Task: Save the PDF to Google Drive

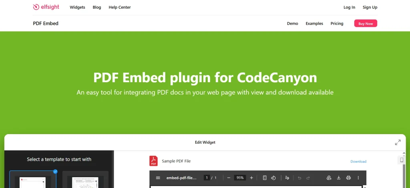Action: point(329,178)
